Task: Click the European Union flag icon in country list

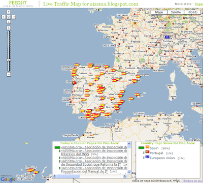Action: (x=147, y=157)
